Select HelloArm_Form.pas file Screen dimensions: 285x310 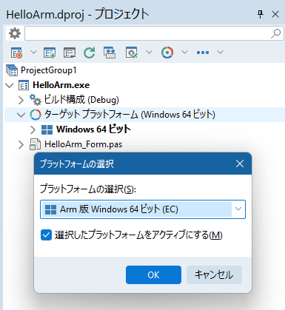pos(83,144)
